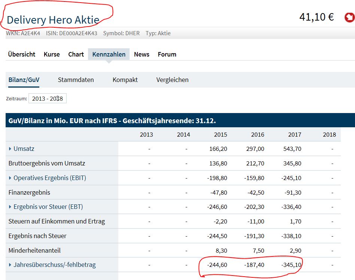Click the red arrow icon beside the price

(x=349, y=17)
